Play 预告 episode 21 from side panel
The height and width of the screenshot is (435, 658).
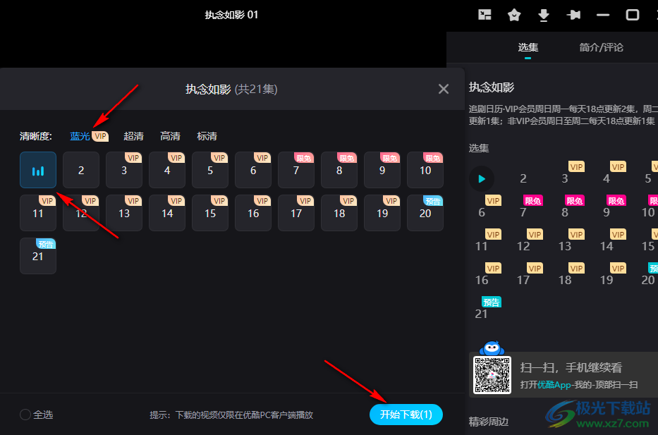click(x=482, y=313)
